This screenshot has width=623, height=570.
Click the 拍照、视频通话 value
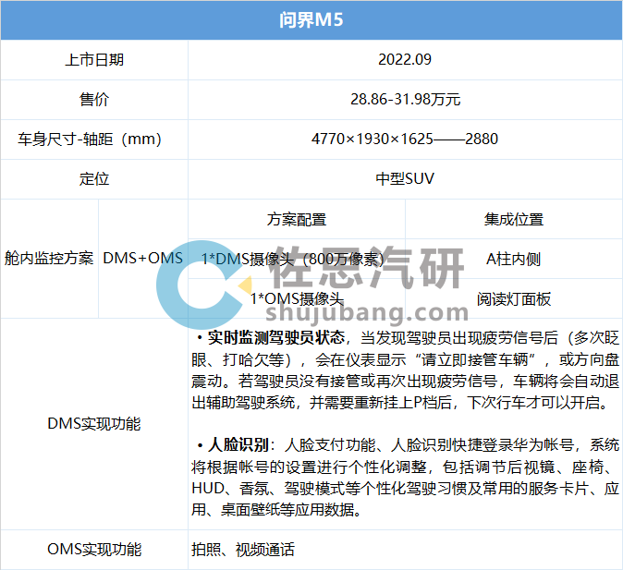(243, 550)
